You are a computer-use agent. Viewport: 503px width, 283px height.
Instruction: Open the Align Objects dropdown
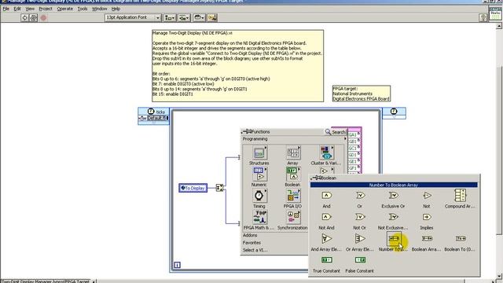(170, 17)
